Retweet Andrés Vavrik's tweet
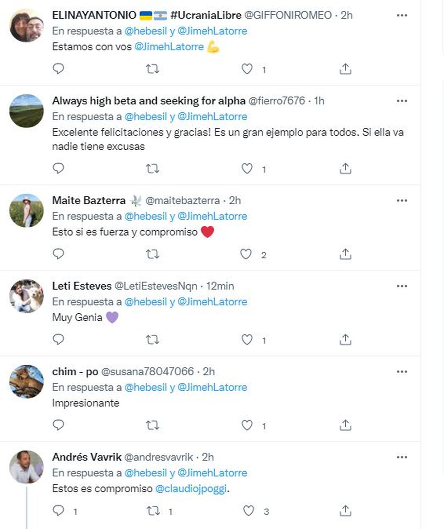The width and height of the screenshot is (444, 529). [x=153, y=511]
